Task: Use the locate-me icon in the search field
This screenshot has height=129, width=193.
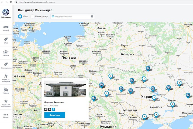Action: [x=53, y=16]
